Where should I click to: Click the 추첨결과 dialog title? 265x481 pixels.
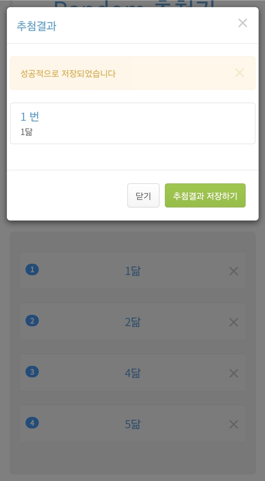point(37,26)
